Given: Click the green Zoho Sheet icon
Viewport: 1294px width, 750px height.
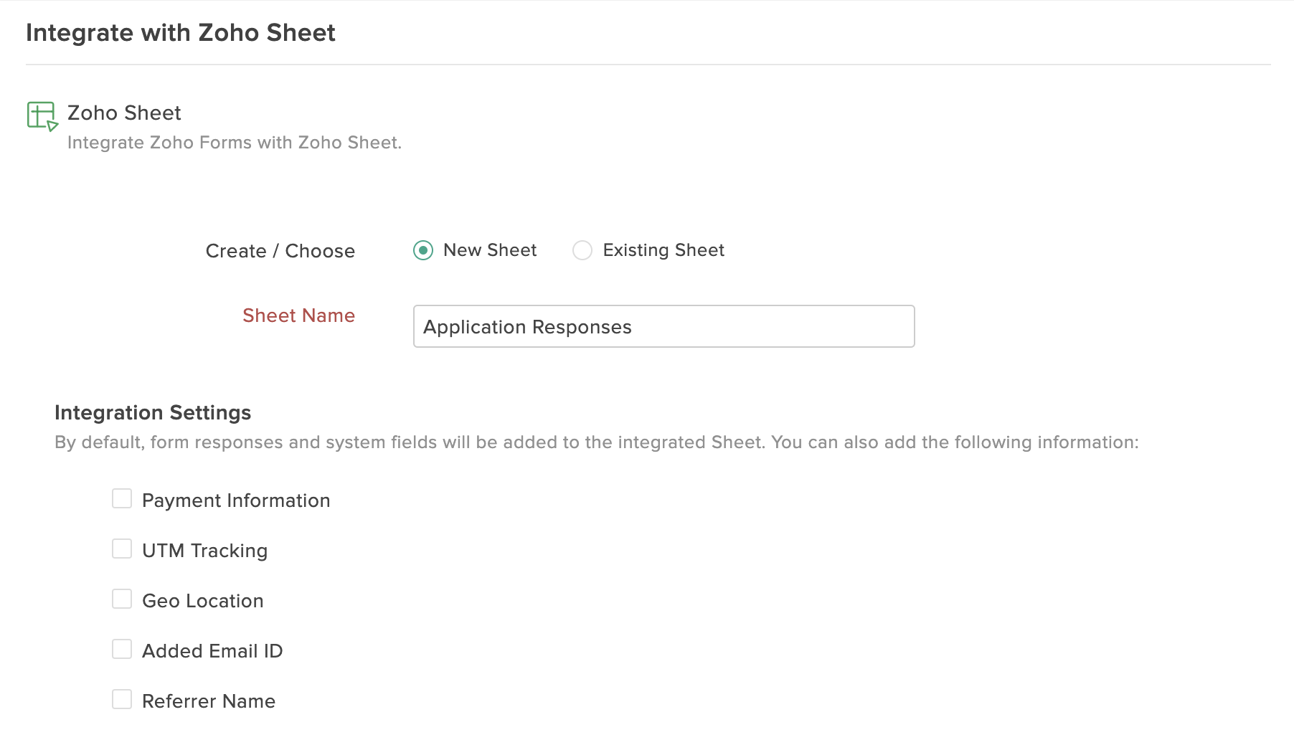Looking at the screenshot, I should point(42,116).
